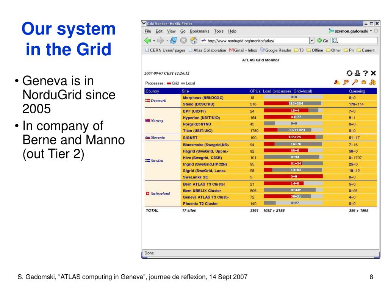Screen dimensions: 388x291
Task: Open the users list icon in monitor
Action: pos(337,82)
